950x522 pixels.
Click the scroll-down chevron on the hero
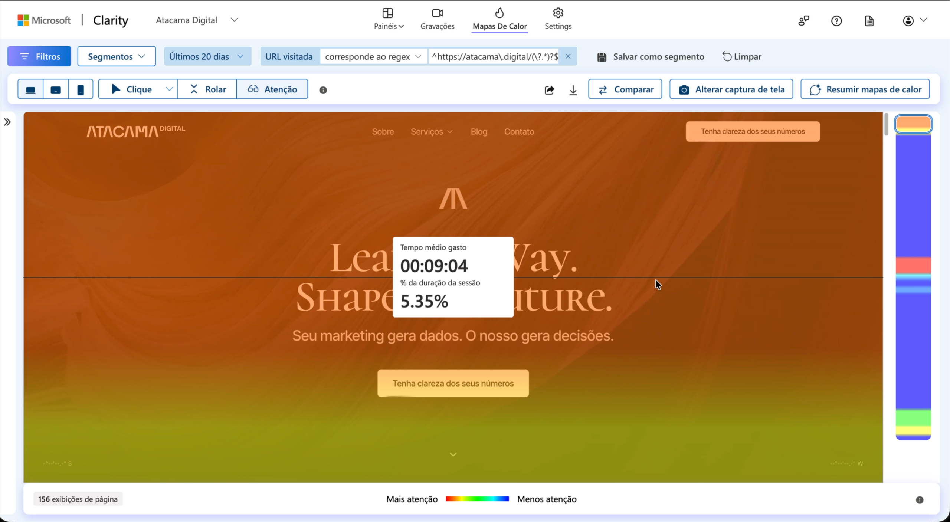click(453, 454)
